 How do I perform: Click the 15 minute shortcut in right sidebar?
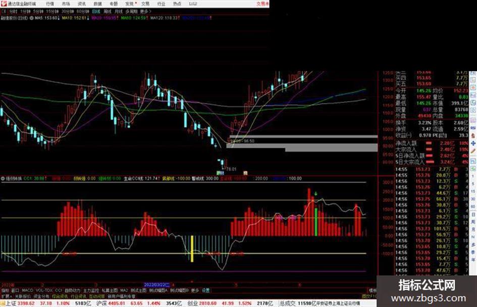[473, 192]
